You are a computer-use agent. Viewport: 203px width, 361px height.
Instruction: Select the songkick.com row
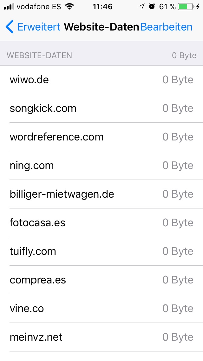pyautogui.click(x=101, y=108)
